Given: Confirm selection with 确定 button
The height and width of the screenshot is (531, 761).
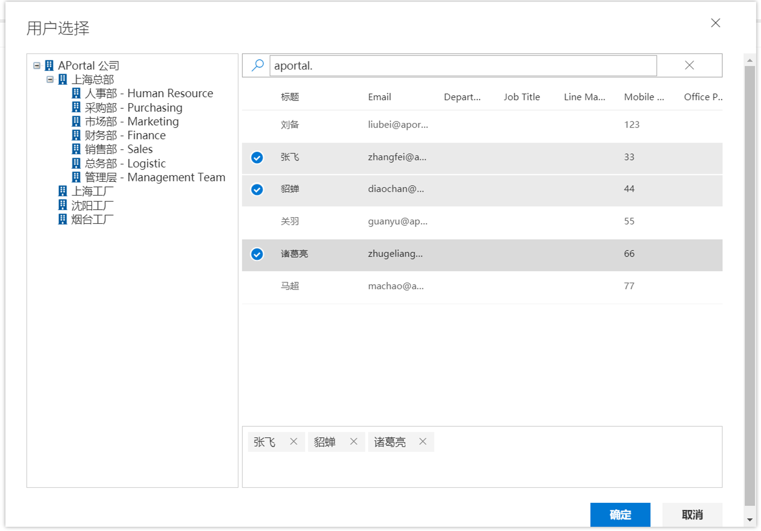Looking at the screenshot, I should [x=620, y=514].
